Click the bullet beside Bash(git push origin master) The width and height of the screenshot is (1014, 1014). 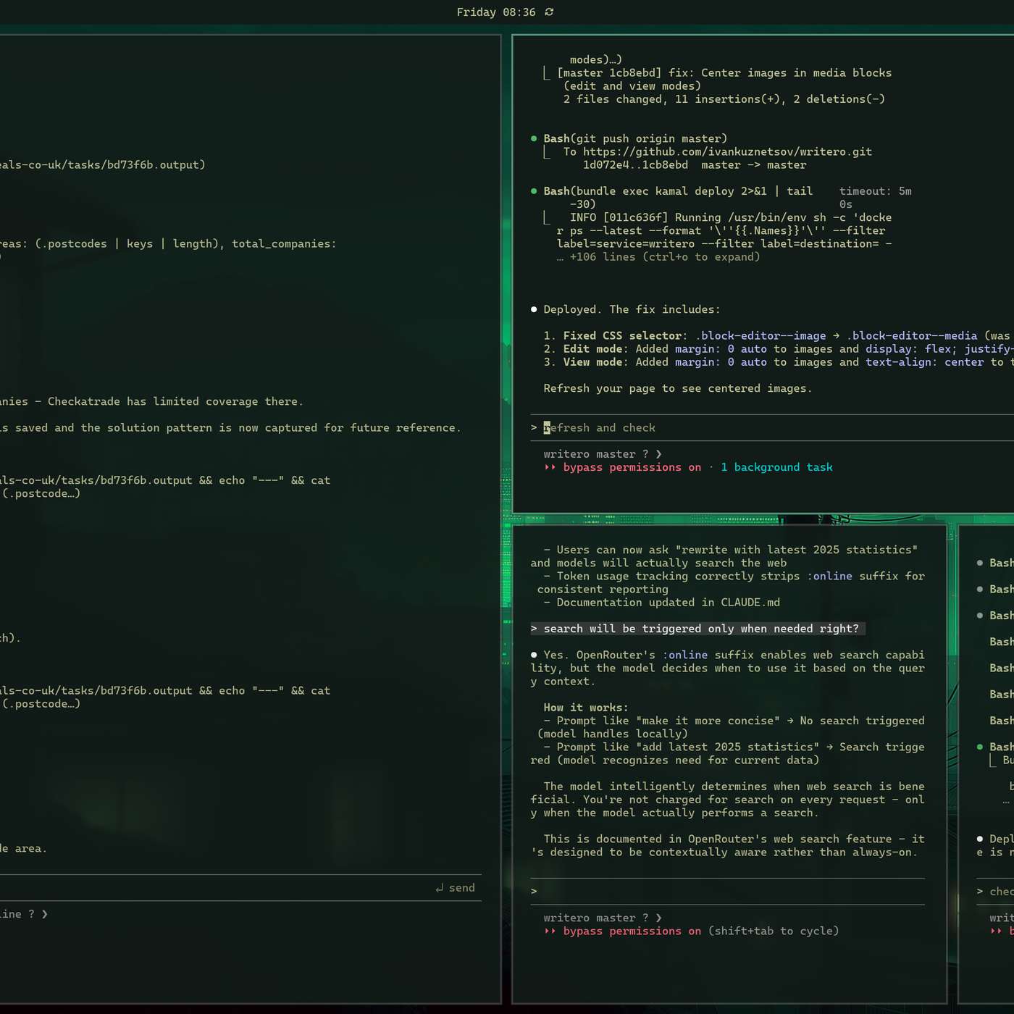[x=534, y=138]
